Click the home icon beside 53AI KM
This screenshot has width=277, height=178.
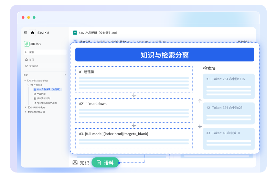[x=32, y=33]
